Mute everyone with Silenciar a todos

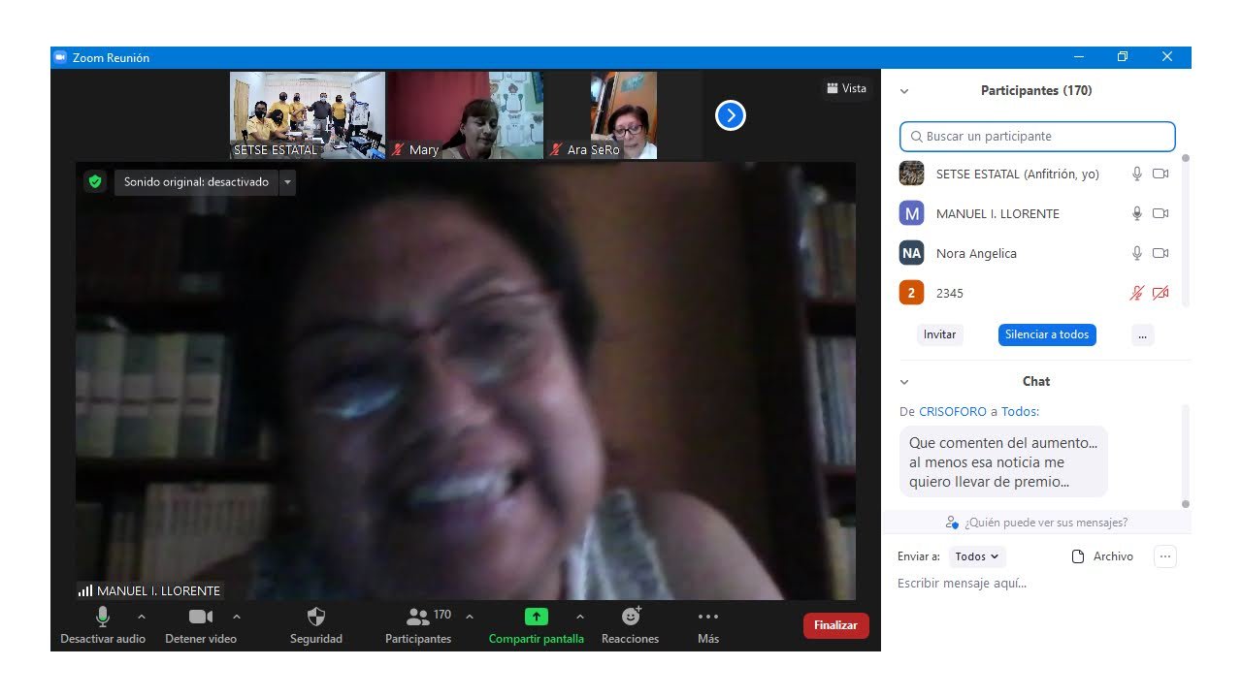(1047, 334)
